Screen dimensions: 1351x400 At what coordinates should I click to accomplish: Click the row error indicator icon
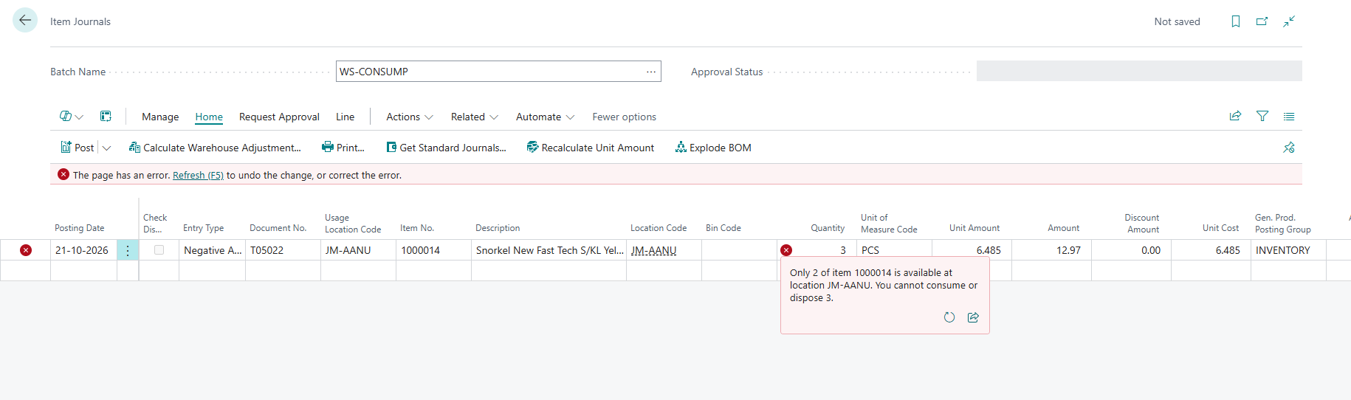pyautogui.click(x=26, y=250)
